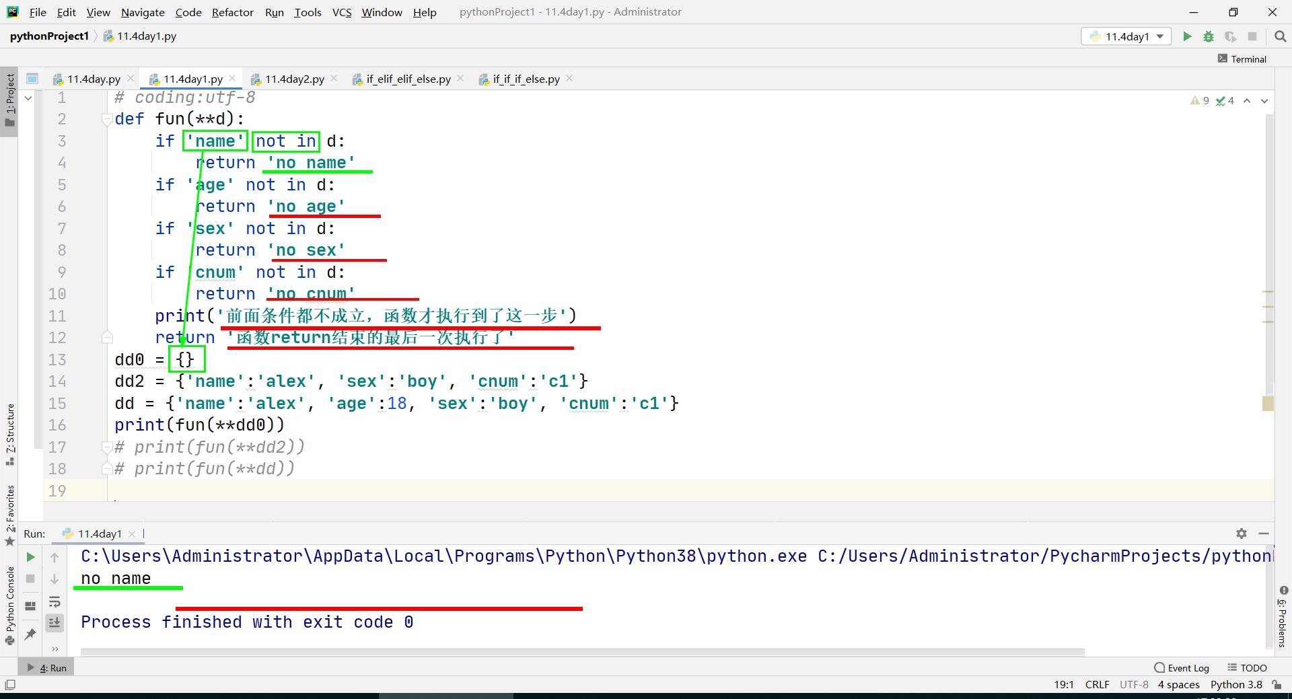The width and height of the screenshot is (1292, 699).
Task: Toggle Scroll to End in Run console
Action: (x=55, y=623)
